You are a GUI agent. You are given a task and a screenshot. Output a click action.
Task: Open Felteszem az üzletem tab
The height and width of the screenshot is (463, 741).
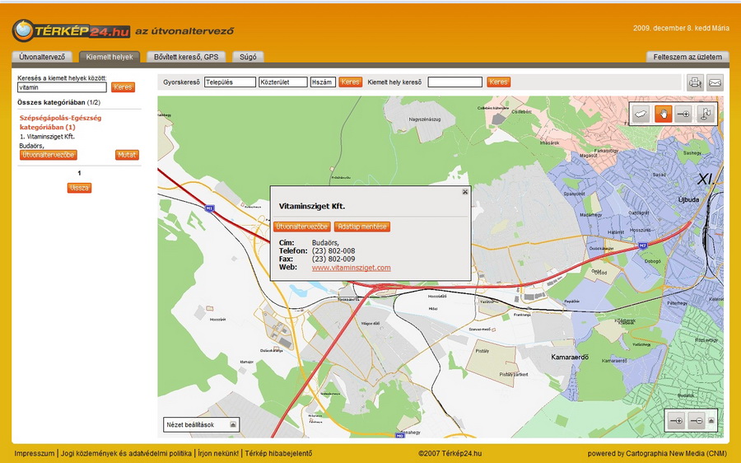(687, 57)
